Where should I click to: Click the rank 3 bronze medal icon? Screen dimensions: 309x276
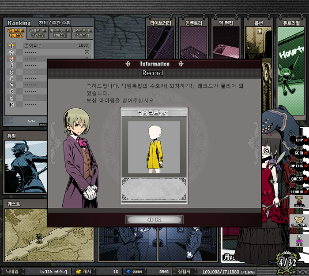click(11, 59)
